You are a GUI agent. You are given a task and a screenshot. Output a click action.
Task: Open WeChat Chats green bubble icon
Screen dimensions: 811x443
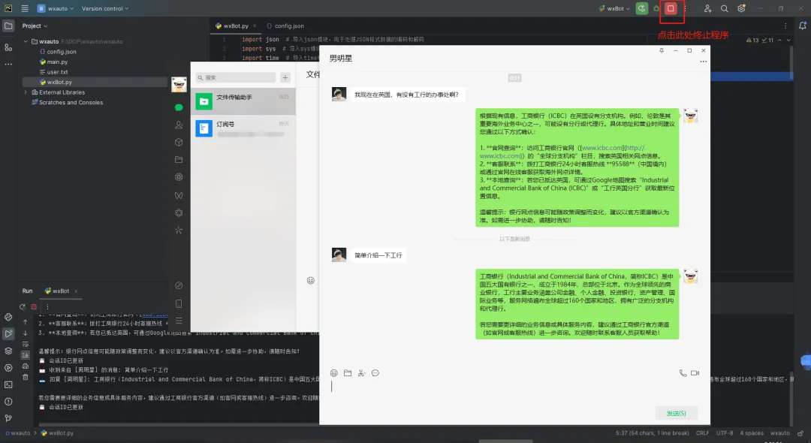click(x=179, y=107)
